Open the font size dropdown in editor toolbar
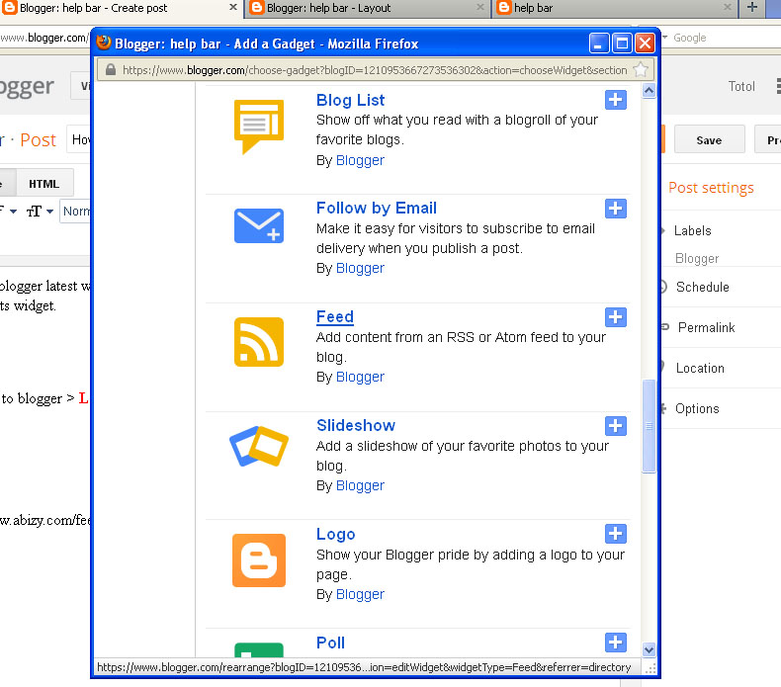Image resolution: width=781 pixels, height=687 pixels. tap(40, 212)
